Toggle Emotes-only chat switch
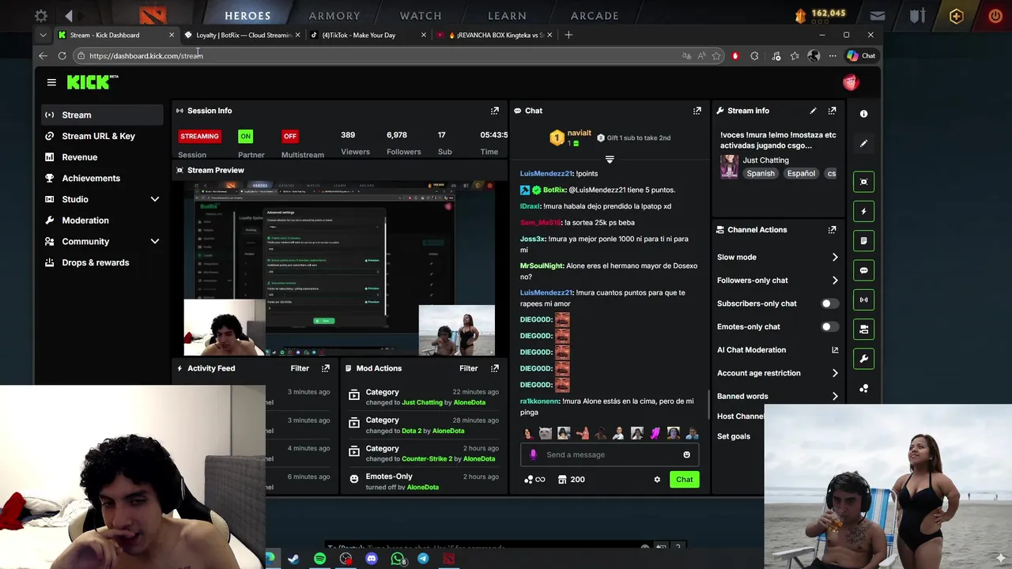The image size is (1012, 569). [x=829, y=326]
